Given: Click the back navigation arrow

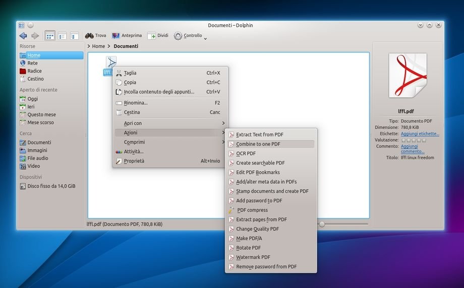Looking at the screenshot, I should click(23, 36).
